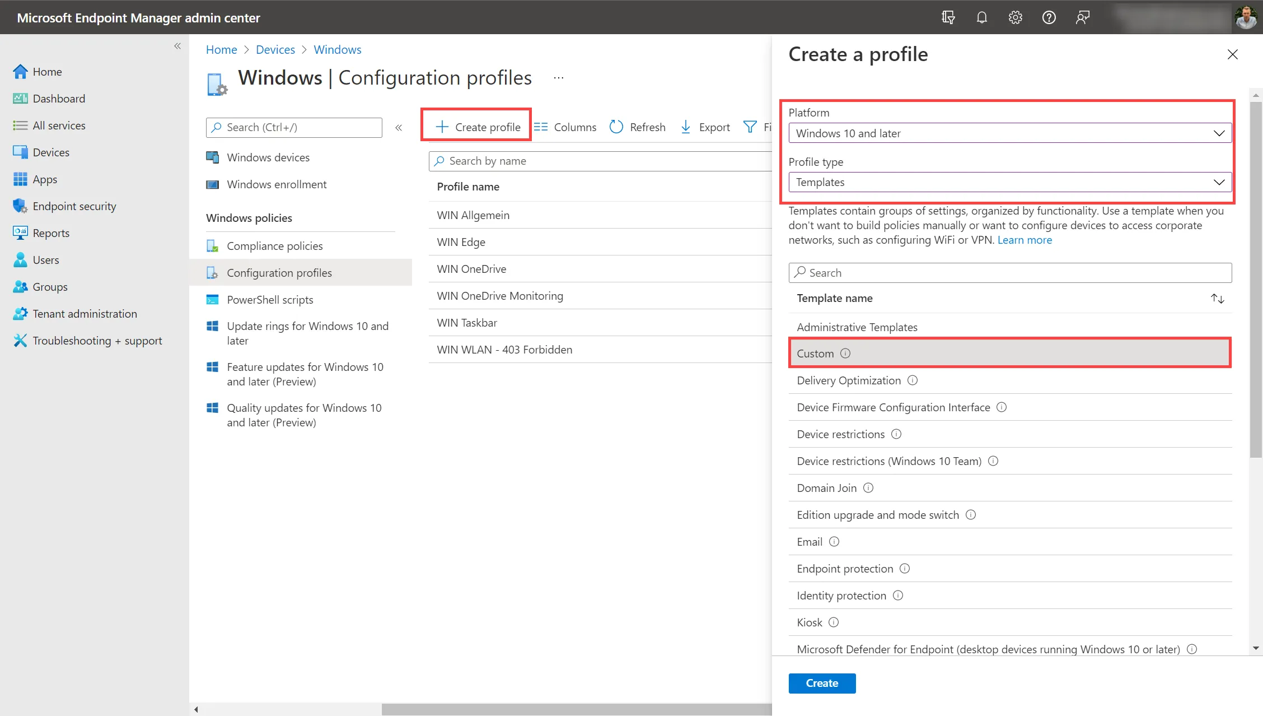Focus the Search (Ctrl+/) box
The height and width of the screenshot is (716, 1263).
coord(294,128)
